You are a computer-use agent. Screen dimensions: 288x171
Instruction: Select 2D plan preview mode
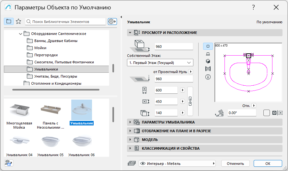tap(208, 46)
